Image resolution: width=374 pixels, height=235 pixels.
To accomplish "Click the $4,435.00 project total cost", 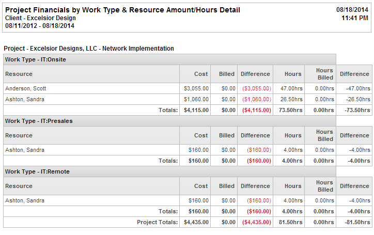I will click(196, 222).
